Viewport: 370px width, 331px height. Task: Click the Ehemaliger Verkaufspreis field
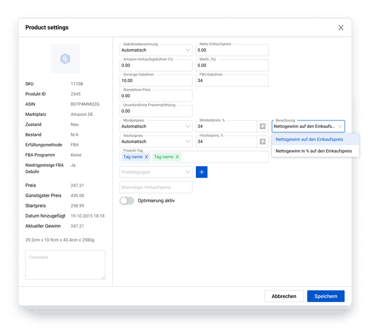(156, 187)
